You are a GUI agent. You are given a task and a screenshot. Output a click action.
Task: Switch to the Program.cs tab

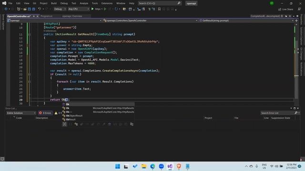tap(47, 16)
